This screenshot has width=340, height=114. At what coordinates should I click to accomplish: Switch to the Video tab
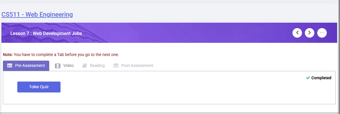coord(64,66)
